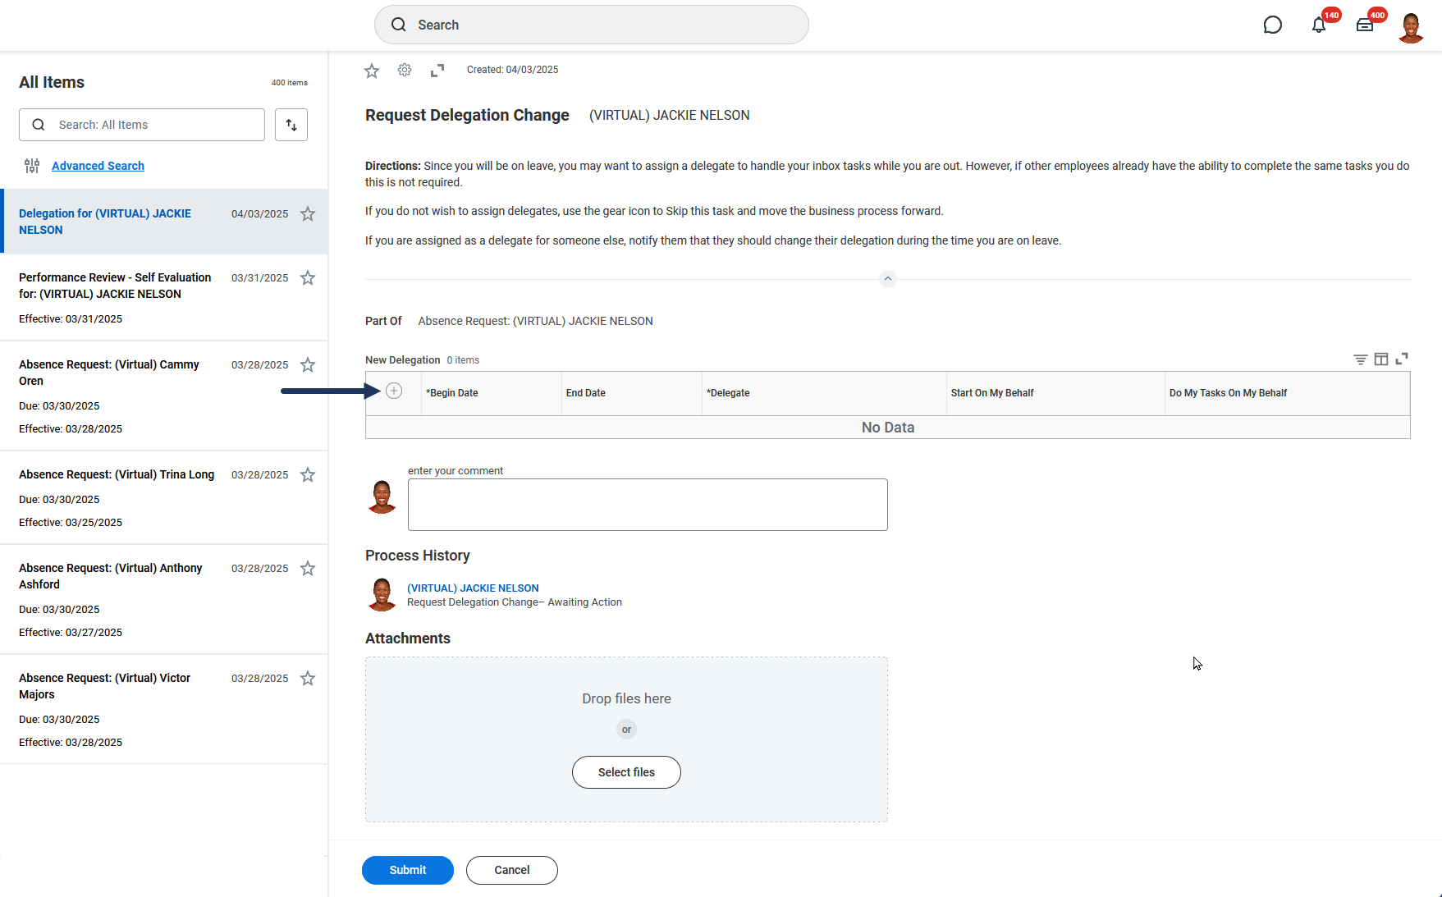
Task: Star the Trina Long absence request
Action: click(x=308, y=475)
